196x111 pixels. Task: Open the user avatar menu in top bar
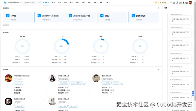[190, 3]
